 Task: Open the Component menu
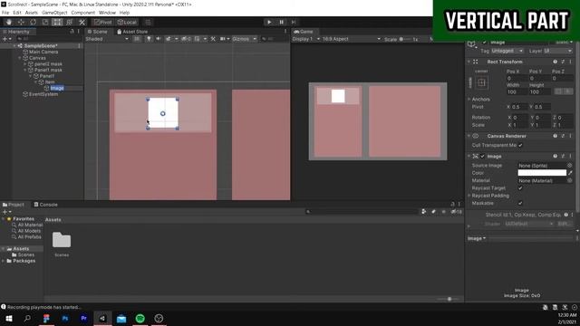point(82,13)
